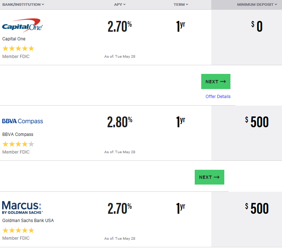This screenshot has width=282, height=248.
Task: Click Capital One's five-star rating
Action: [18, 48]
